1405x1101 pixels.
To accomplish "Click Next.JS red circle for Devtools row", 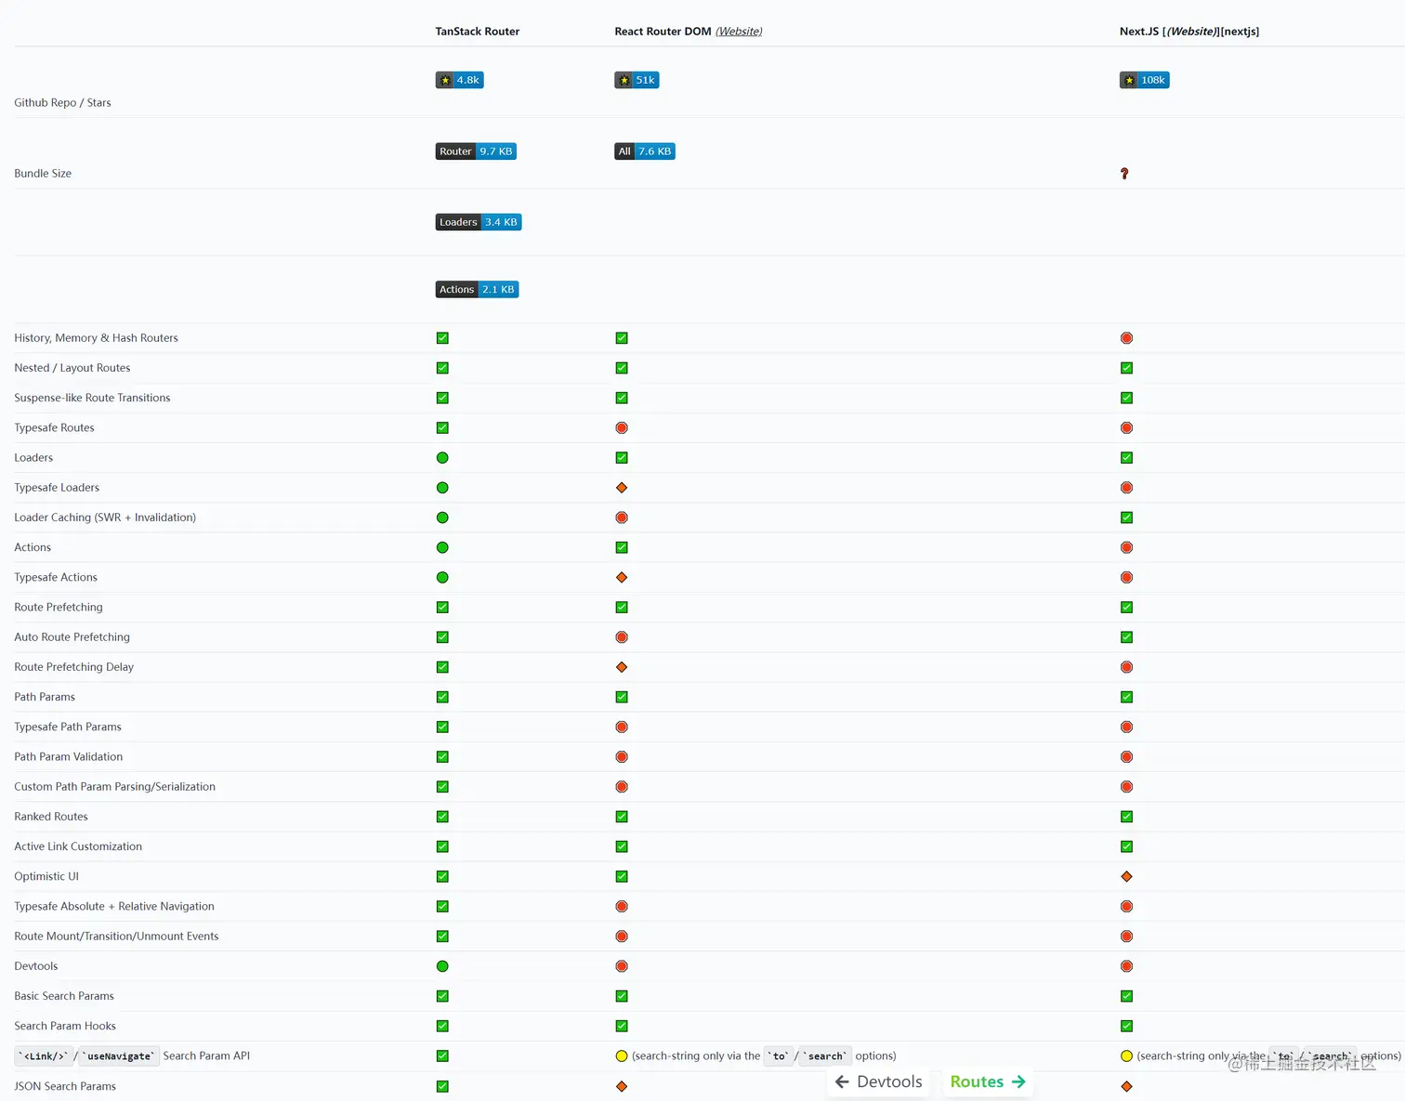I will tap(1126, 966).
